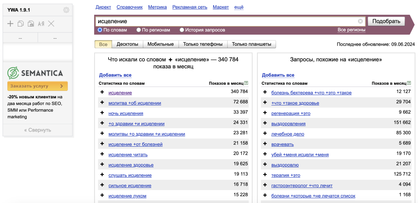Image resolution: width=418 pixels, height=203 pixels.
Task: Open 'Директ' top menu link
Action: click(x=103, y=7)
